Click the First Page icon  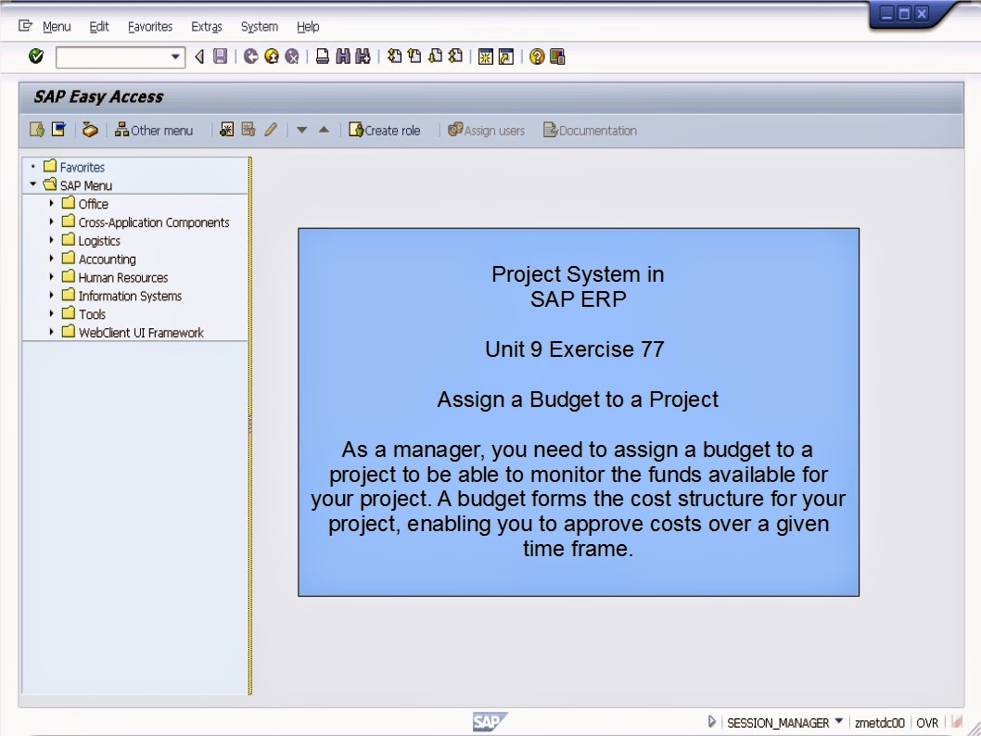pyautogui.click(x=394, y=57)
